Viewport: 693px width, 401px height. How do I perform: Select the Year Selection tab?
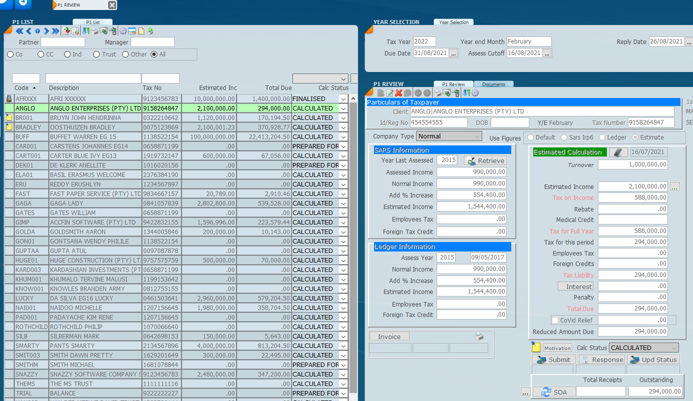(x=453, y=22)
